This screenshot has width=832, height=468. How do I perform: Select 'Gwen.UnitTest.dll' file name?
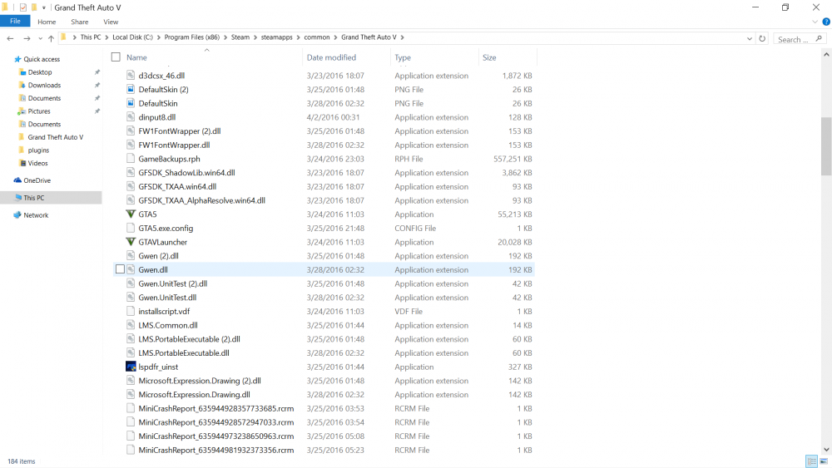[167, 298]
